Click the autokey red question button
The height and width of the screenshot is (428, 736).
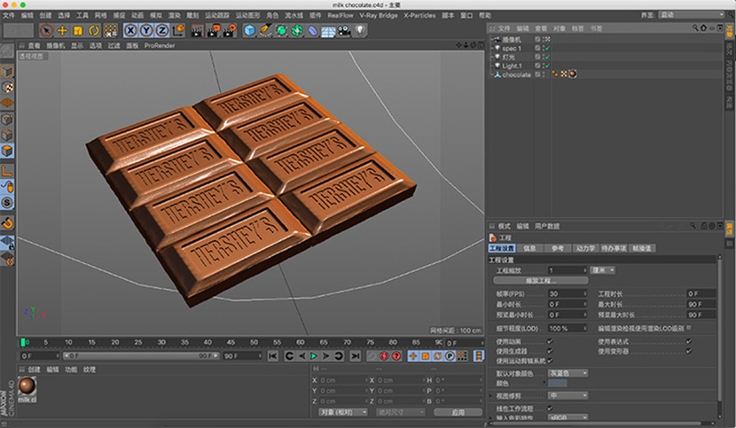tap(396, 356)
